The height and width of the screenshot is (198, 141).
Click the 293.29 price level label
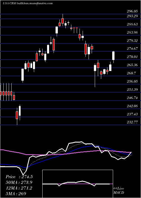[x=132, y=16]
